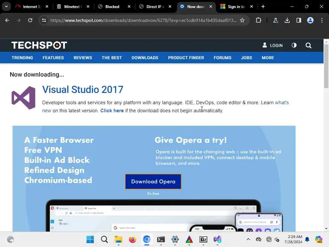Open PRODUCT FINDER menu item
The height and width of the screenshot is (247, 329).
coord(186,58)
